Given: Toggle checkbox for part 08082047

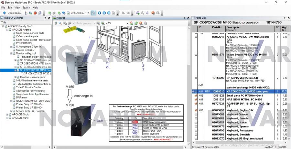Looking at the screenshot, I should click(x=196, y=37).
